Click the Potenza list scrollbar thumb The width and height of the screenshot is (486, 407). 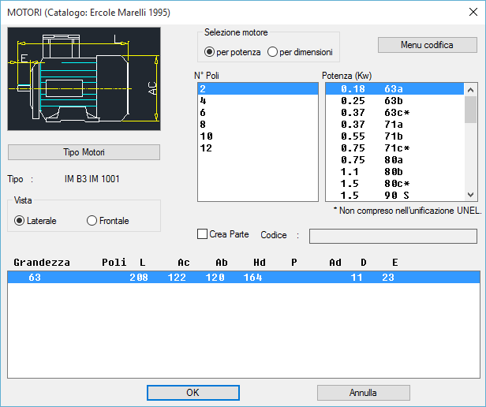click(470, 110)
